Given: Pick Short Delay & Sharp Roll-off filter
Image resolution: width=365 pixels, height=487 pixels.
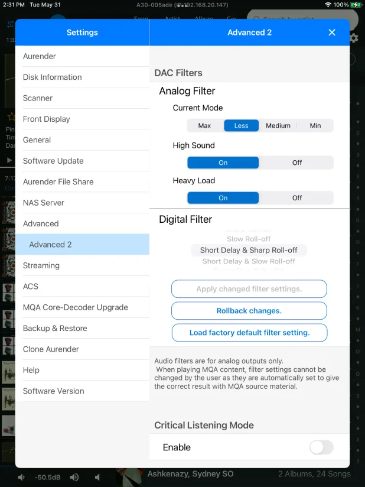Looking at the screenshot, I should pos(249,250).
